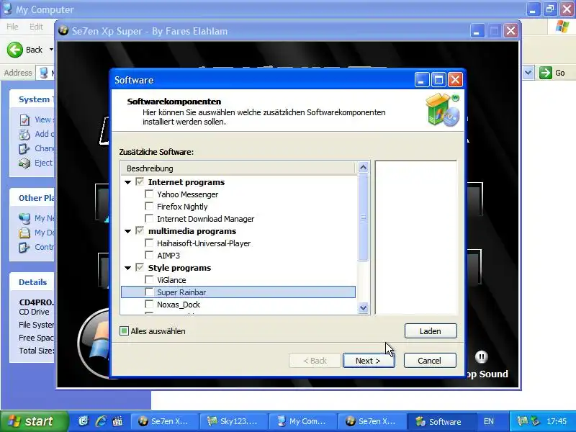The width and height of the screenshot is (576, 432).
Task: Switch to second Se7en X... taskbar button
Action: tap(372, 421)
